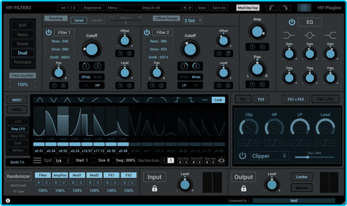Toggle the step wave Lock button
347x206 pixels.
click(218, 100)
